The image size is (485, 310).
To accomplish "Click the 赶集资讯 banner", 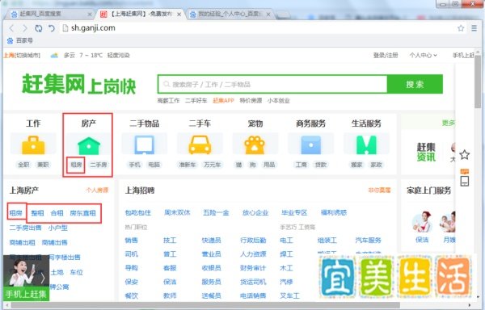I will click(426, 152).
